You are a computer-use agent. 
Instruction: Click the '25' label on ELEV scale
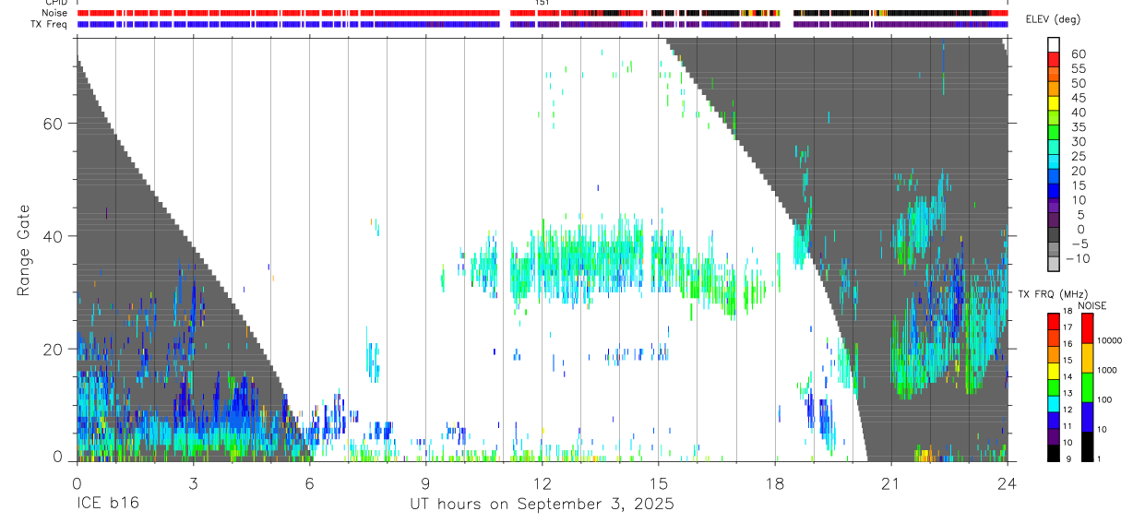[1078, 156]
